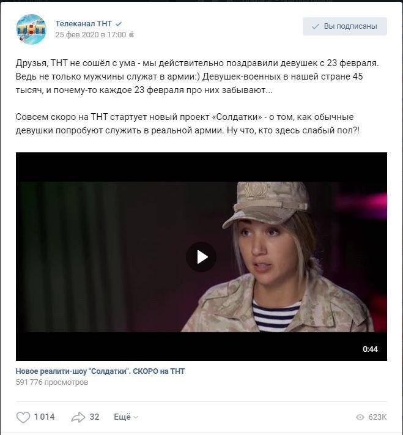Open post date 25 фев 2020 link
Viewport: 403px width, 435px height.
tap(91, 35)
